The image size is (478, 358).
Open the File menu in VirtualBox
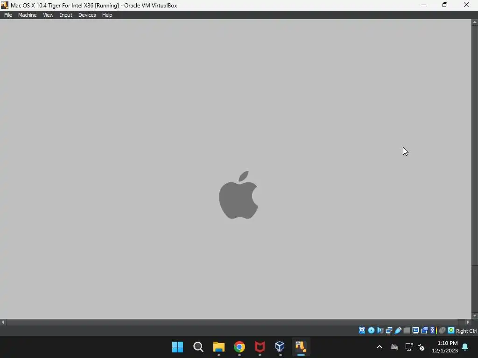pyautogui.click(x=8, y=15)
